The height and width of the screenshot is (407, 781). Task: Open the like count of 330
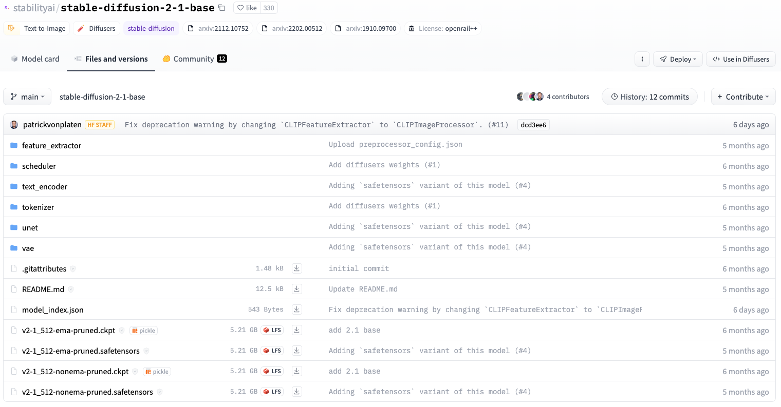click(269, 8)
